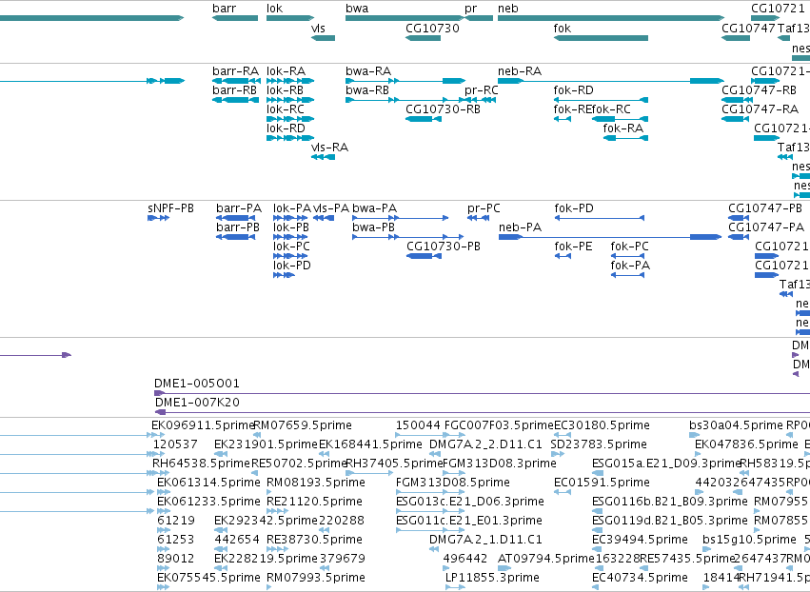Click the AT09794.5prime EST label
Image resolution: width=810 pixels, height=592 pixels.
[x=546, y=559]
